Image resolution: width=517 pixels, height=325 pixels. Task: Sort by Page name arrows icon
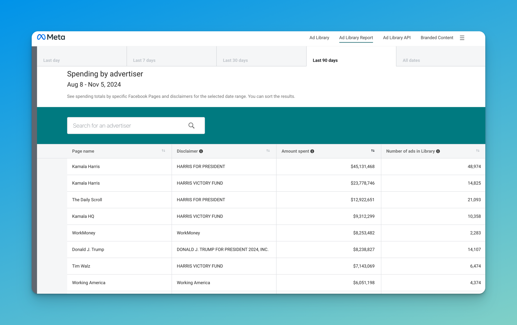coord(163,151)
